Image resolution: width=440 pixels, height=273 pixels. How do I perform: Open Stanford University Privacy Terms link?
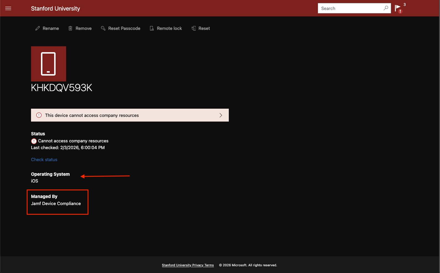pos(188,265)
